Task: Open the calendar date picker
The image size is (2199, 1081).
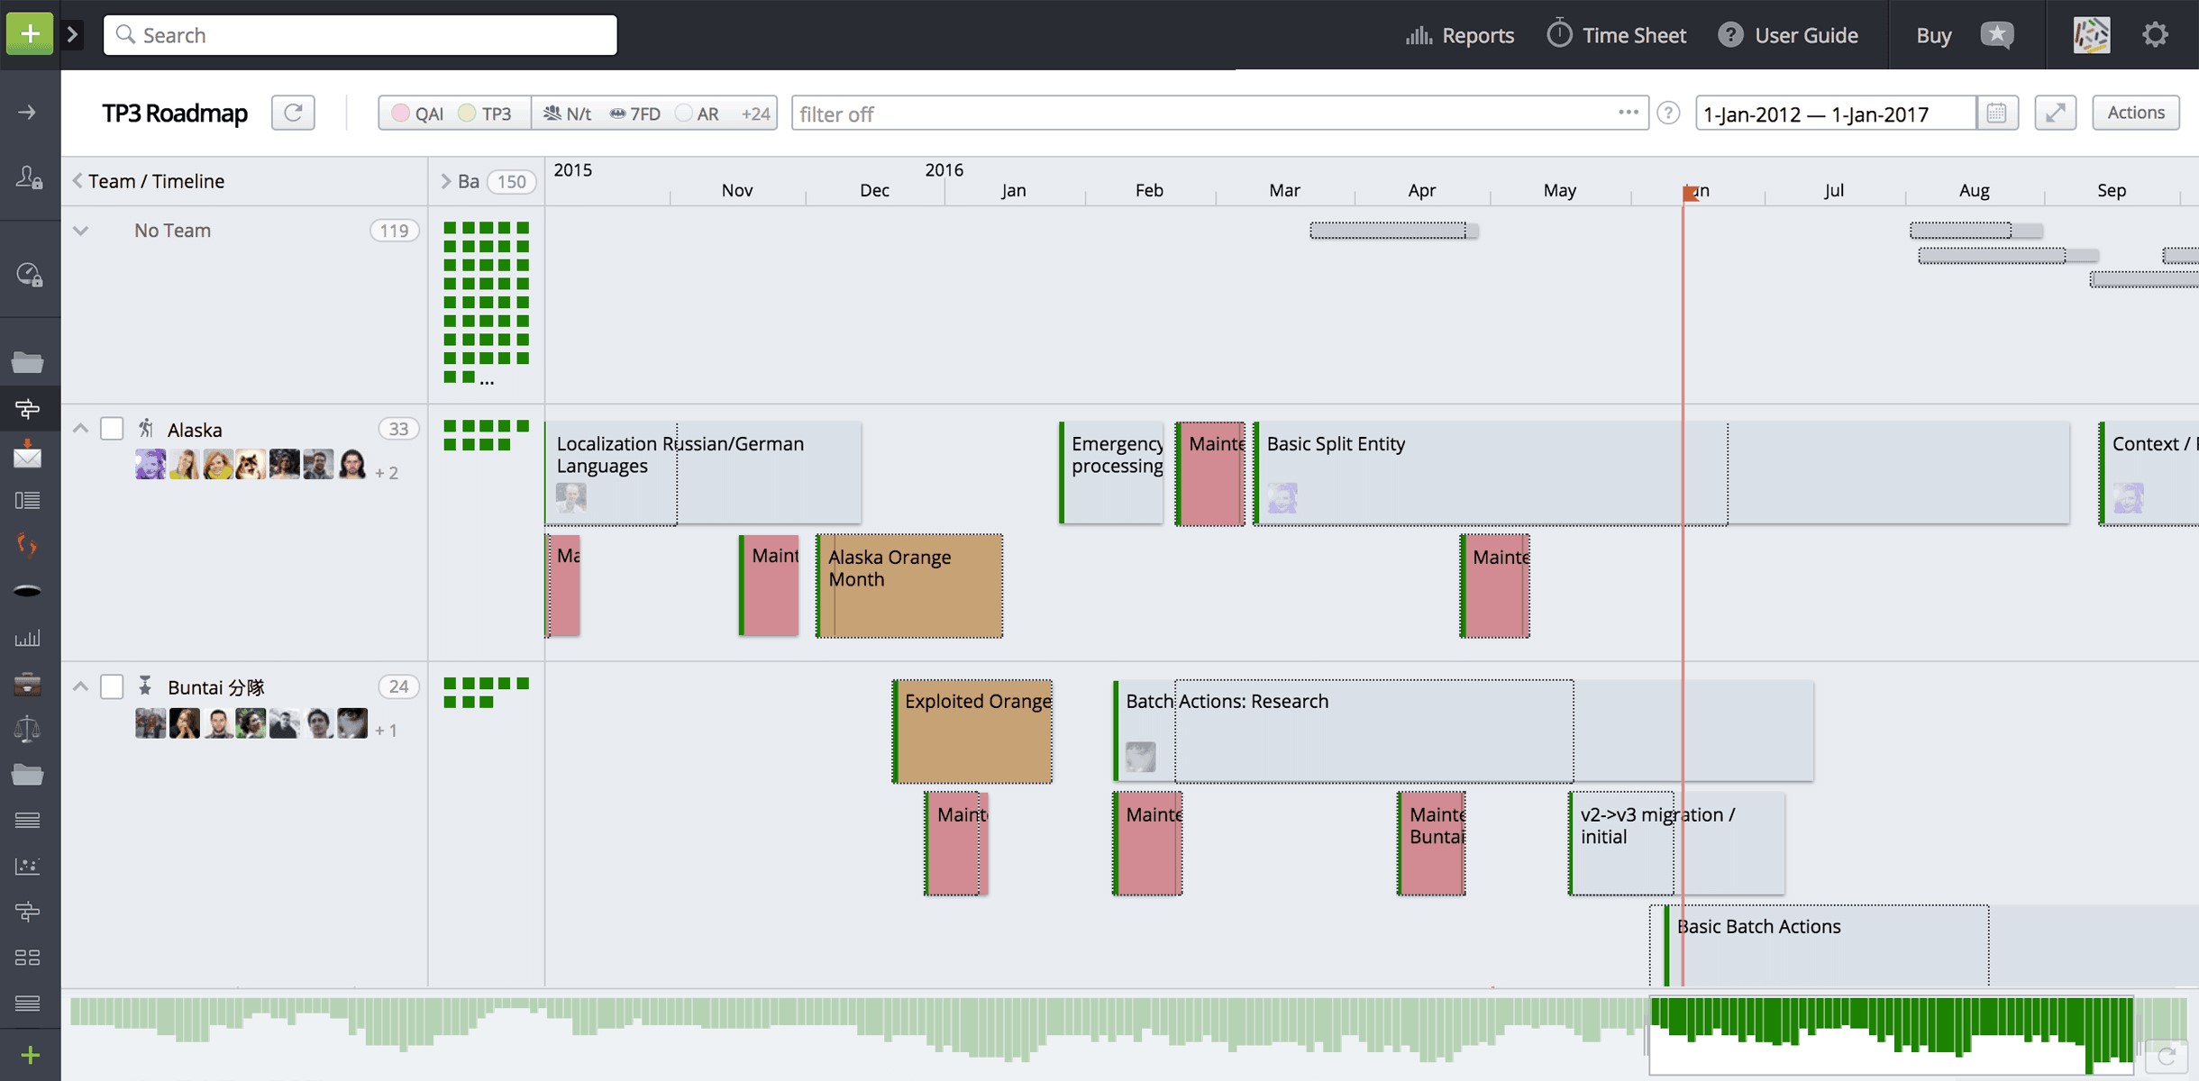Action: click(x=1996, y=113)
